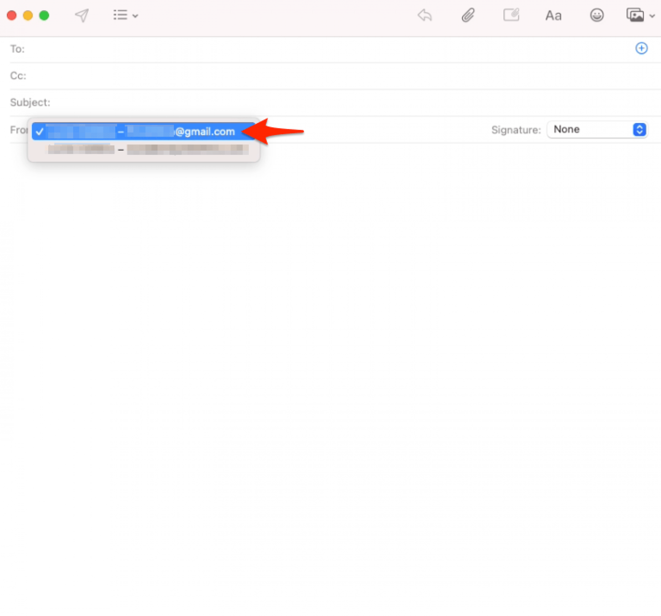Click into the Cc field
The width and height of the screenshot is (661, 616).
[182, 76]
